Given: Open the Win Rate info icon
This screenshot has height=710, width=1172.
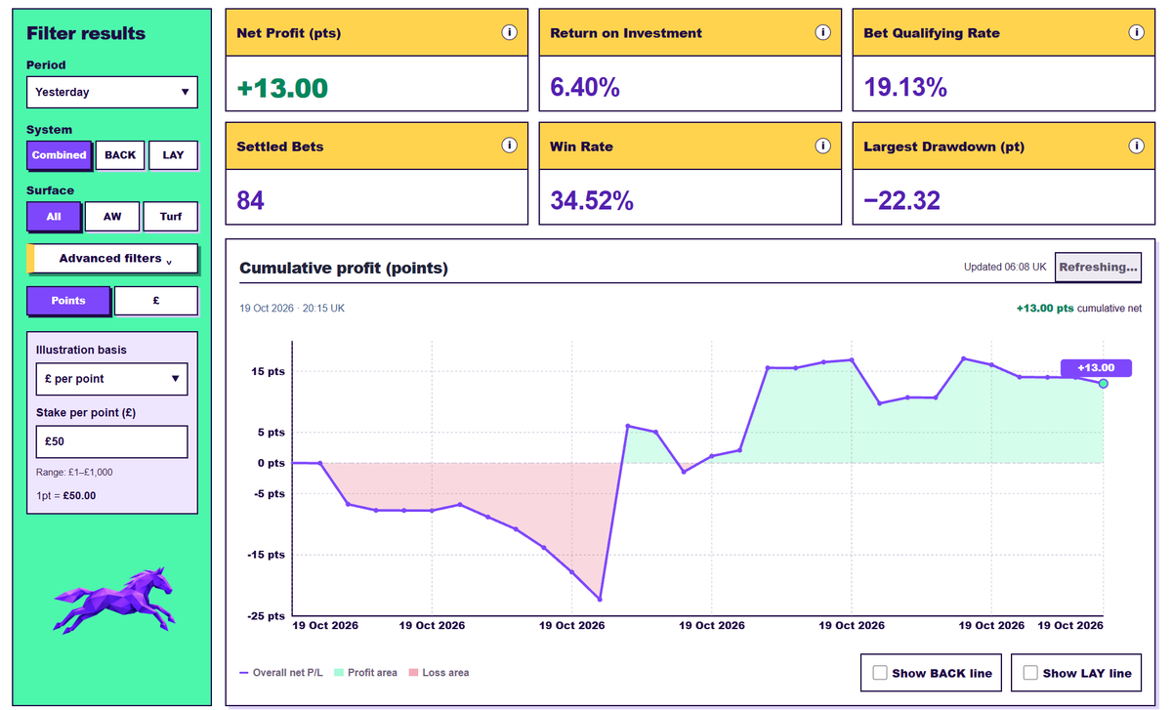Looking at the screenshot, I should pyautogui.click(x=822, y=146).
